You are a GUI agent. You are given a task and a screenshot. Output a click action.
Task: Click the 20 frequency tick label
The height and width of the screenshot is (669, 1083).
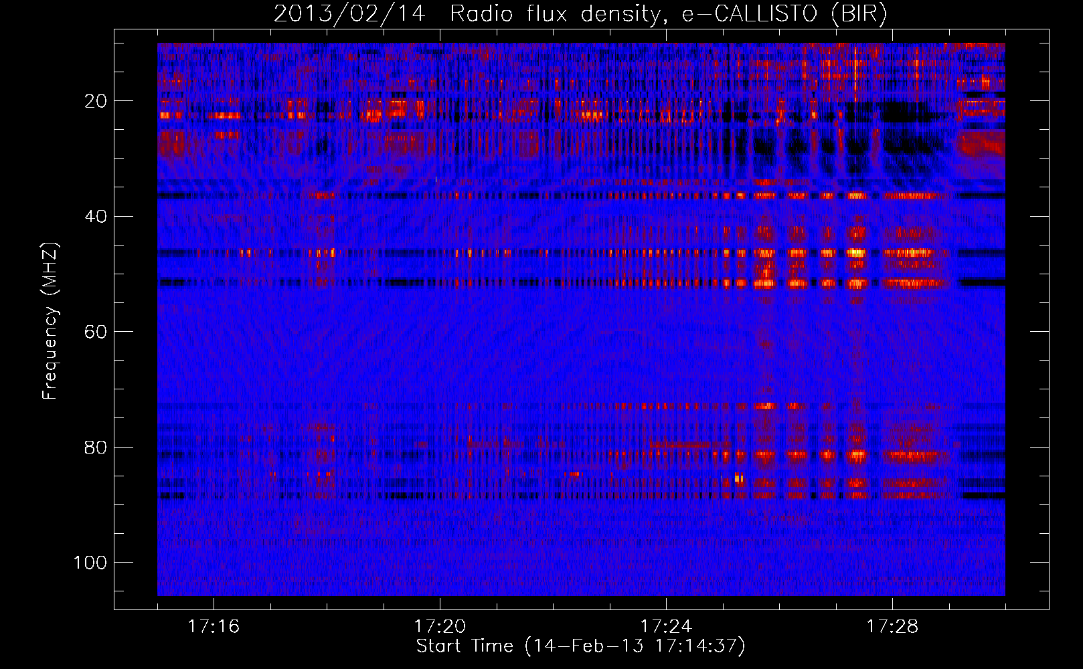96,101
